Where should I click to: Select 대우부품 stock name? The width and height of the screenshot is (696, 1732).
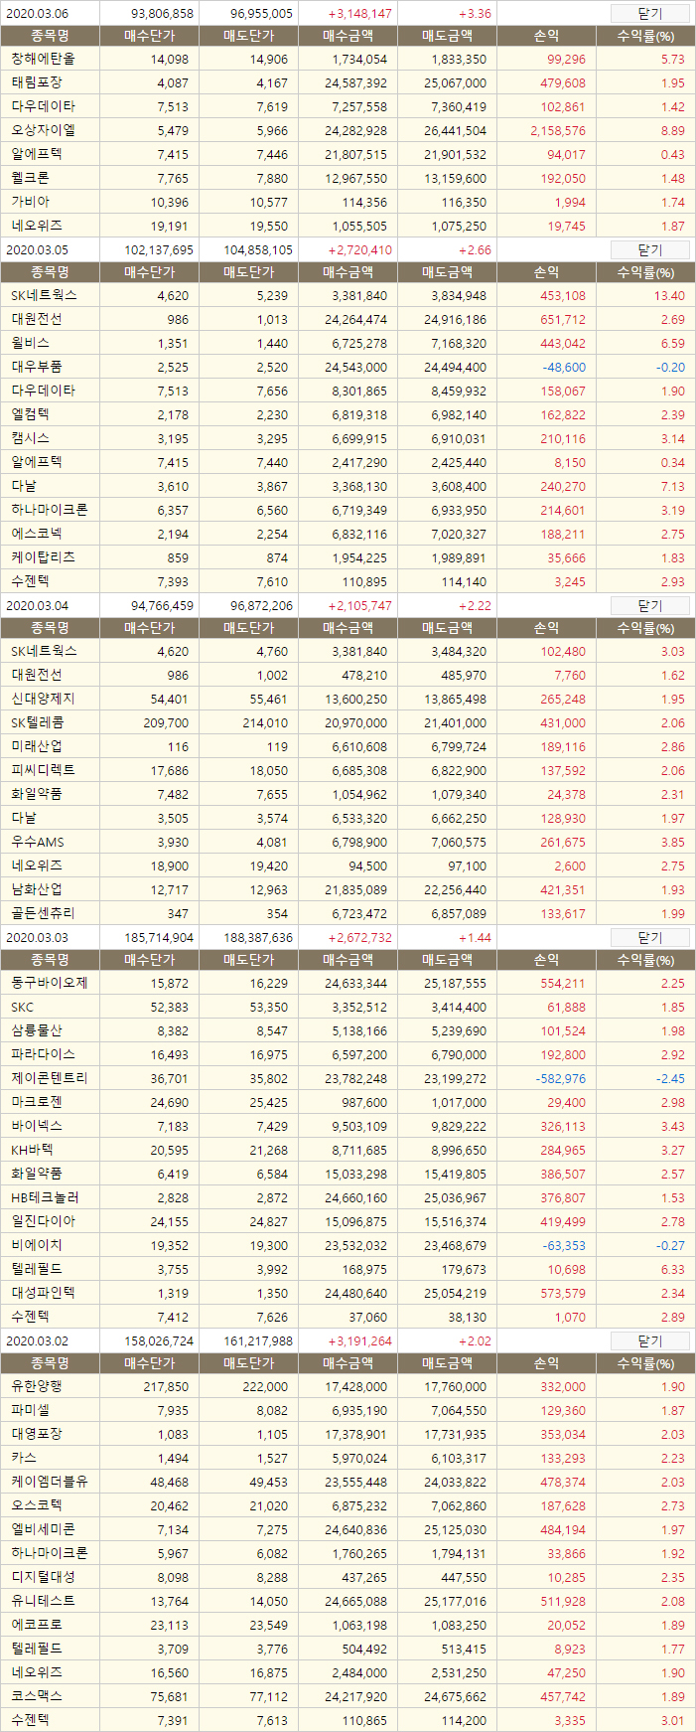coord(37,367)
